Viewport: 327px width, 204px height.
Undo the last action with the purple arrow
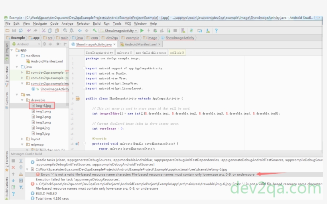pyautogui.click(x=29, y=31)
